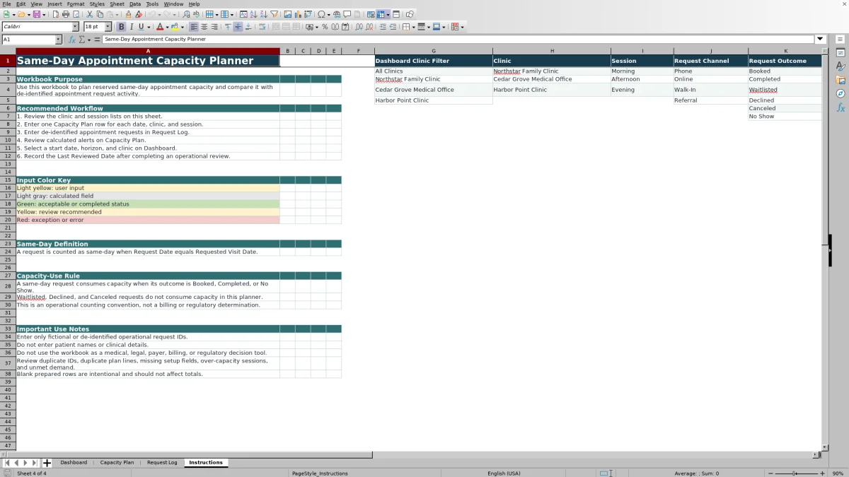Click the Delete Decimal Place icon
The image size is (849, 477).
(369, 27)
